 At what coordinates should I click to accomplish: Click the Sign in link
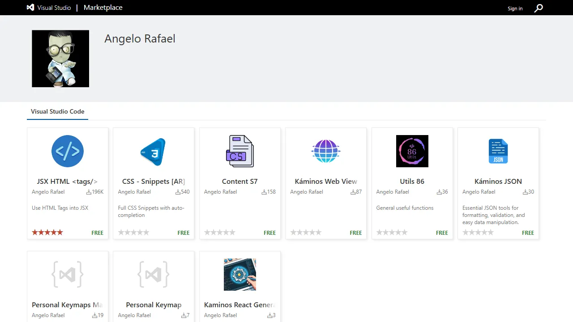tap(515, 8)
